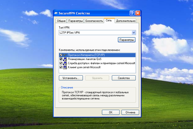Click the question mark help button
This screenshot has height=129, width=193.
coord(132,13)
